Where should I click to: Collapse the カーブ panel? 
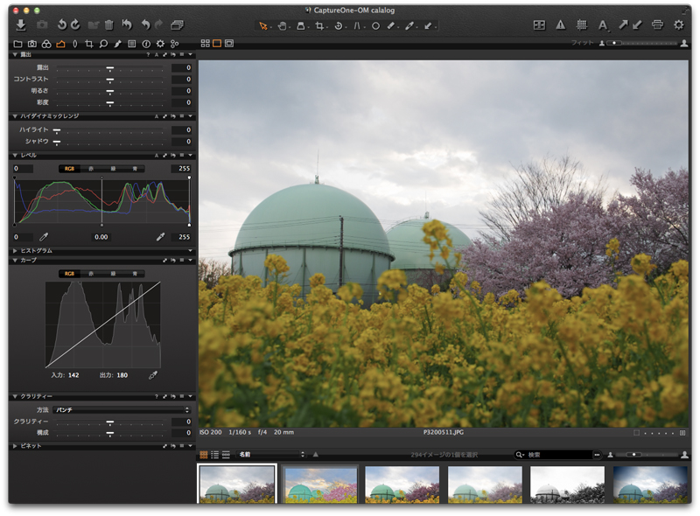coord(14,260)
